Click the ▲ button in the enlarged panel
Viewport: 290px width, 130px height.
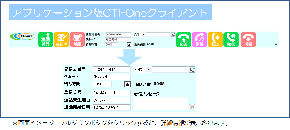[x=127, y=84]
